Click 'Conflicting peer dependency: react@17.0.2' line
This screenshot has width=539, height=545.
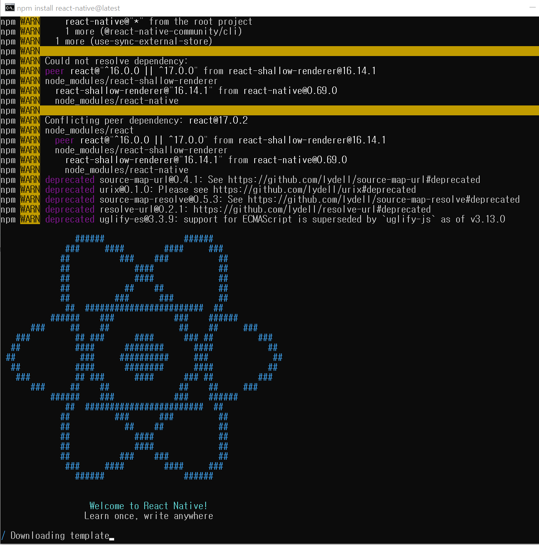click(146, 120)
